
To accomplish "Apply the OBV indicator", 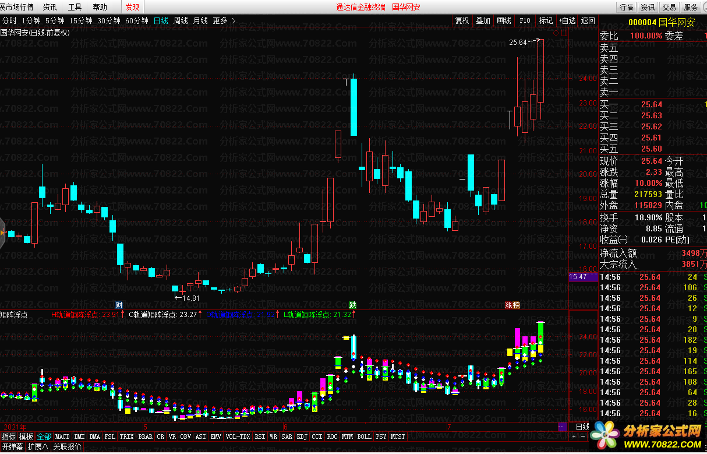I will click(x=185, y=437).
